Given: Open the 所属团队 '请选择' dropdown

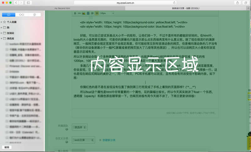Looking at the screenshot, I should pyautogui.click(x=80, y=127).
